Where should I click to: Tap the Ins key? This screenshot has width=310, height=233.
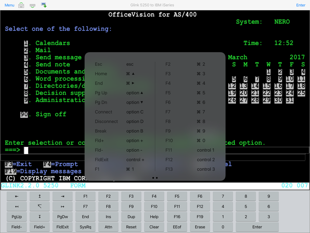(108, 217)
